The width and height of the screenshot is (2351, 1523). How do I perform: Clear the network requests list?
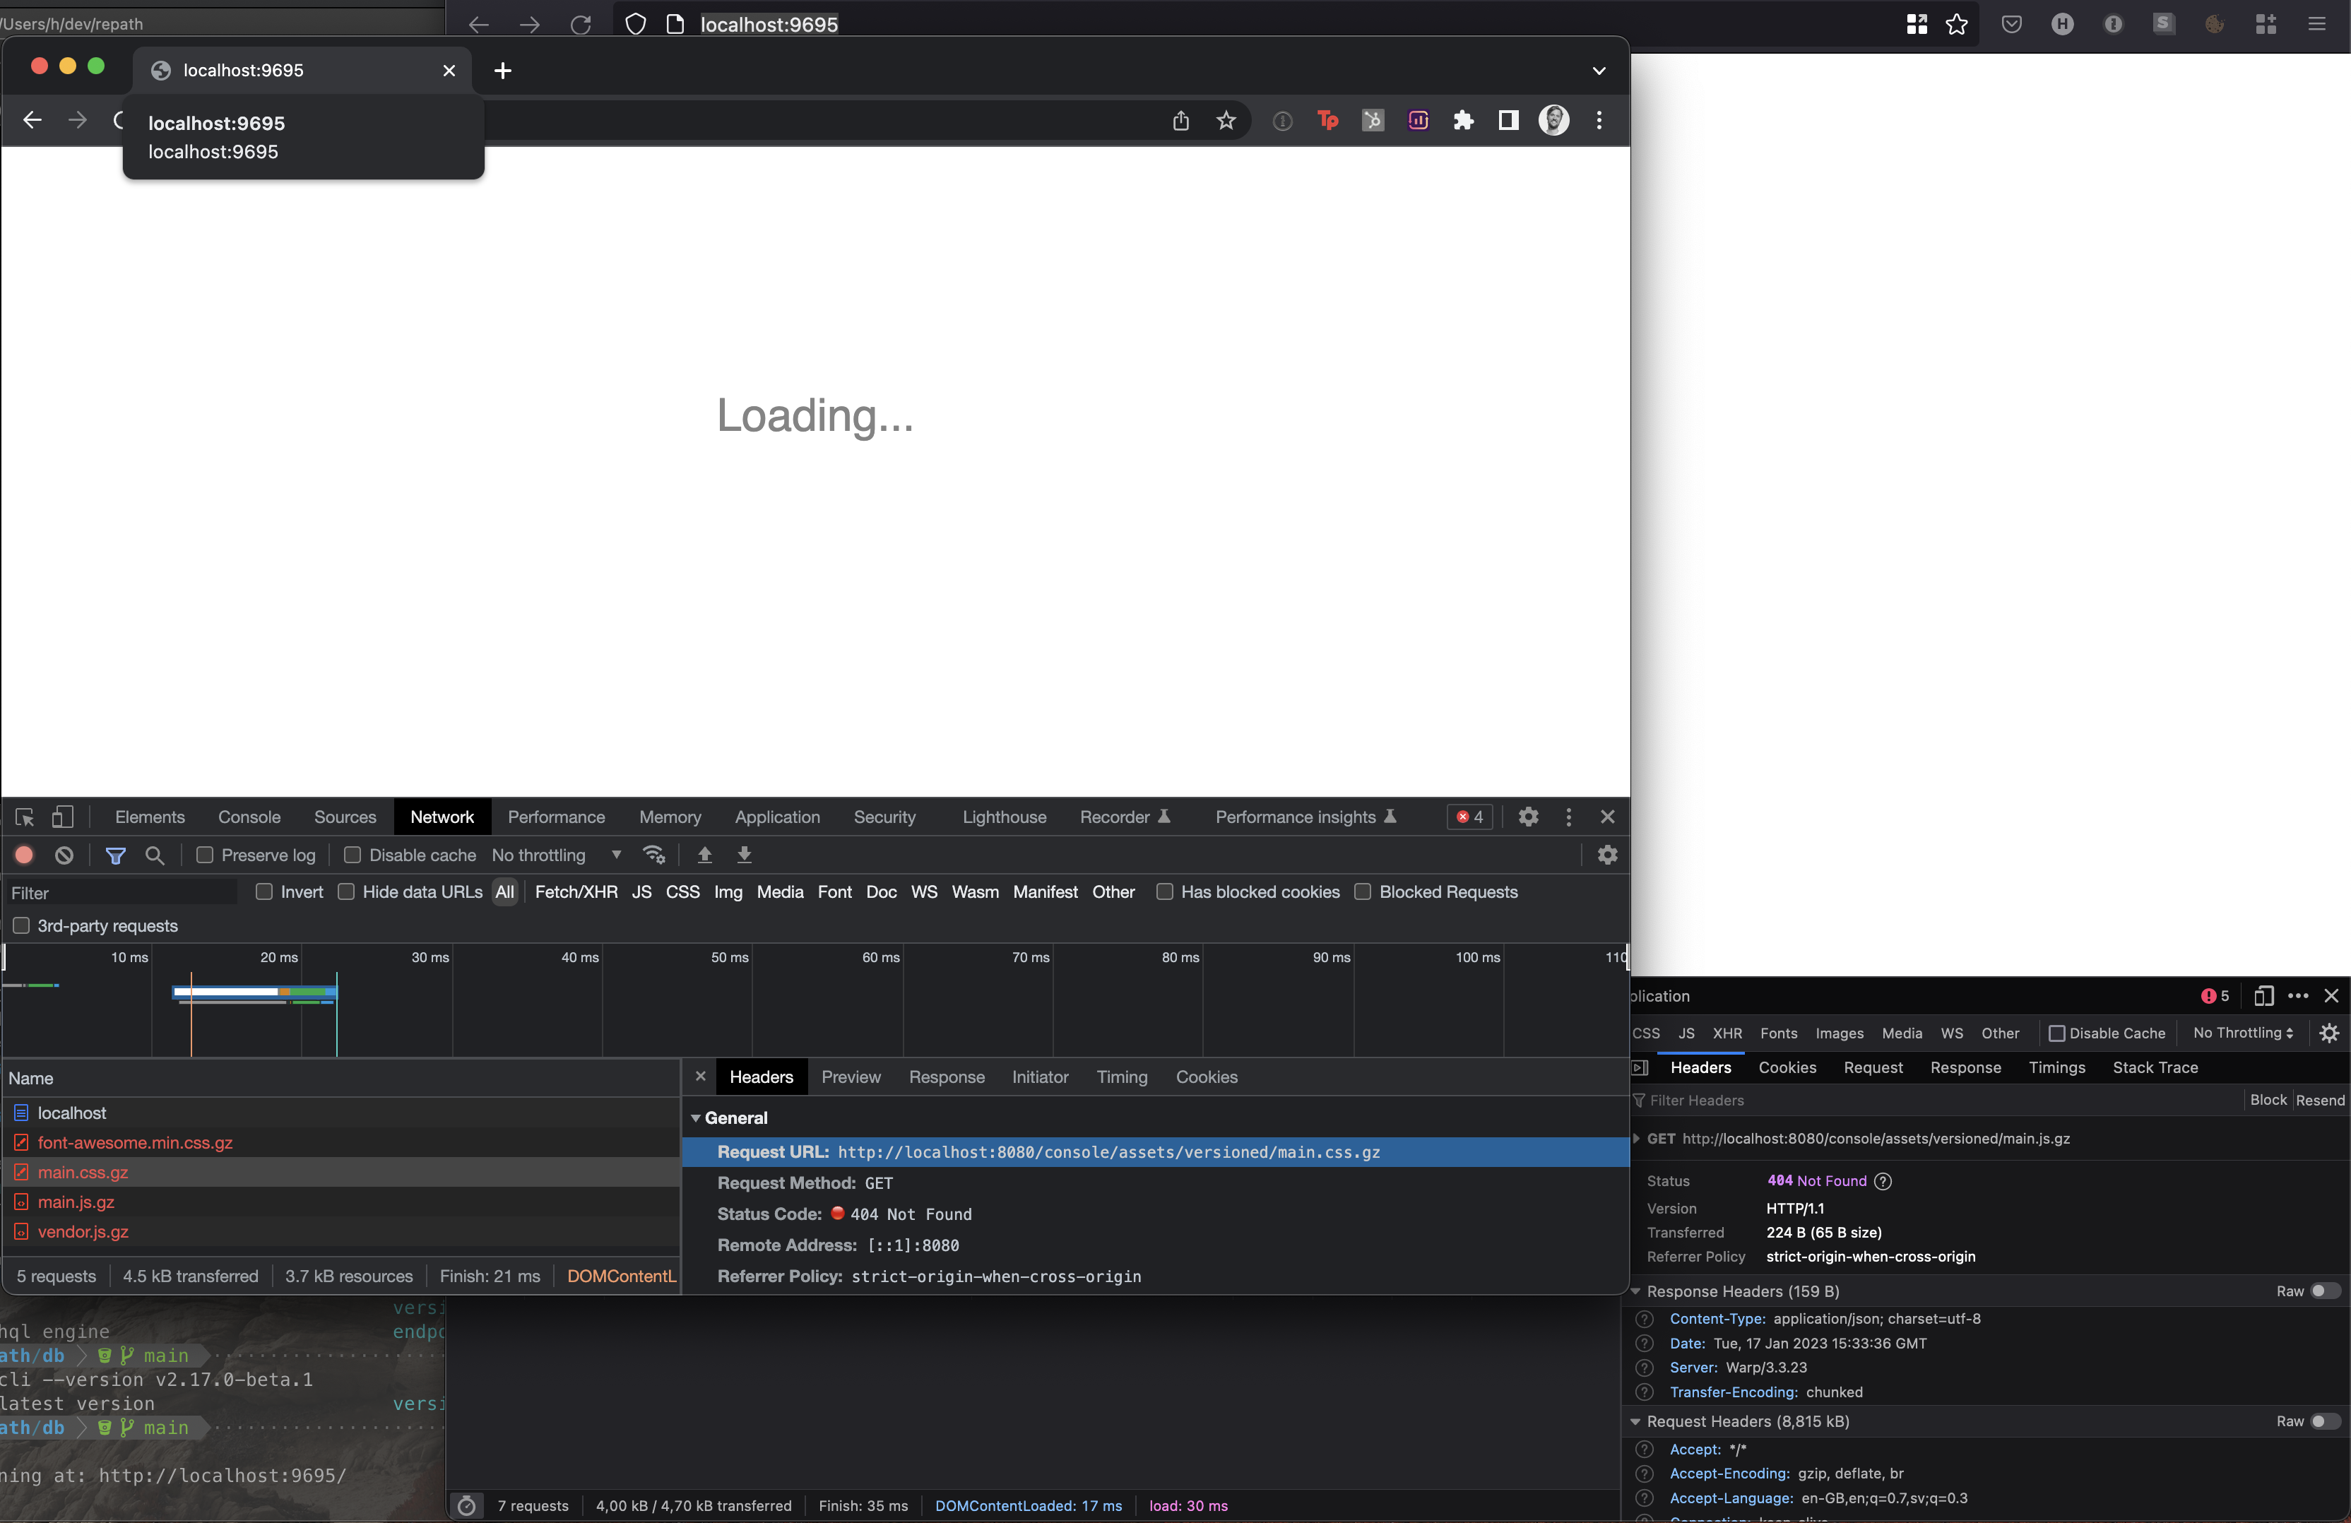(x=63, y=855)
